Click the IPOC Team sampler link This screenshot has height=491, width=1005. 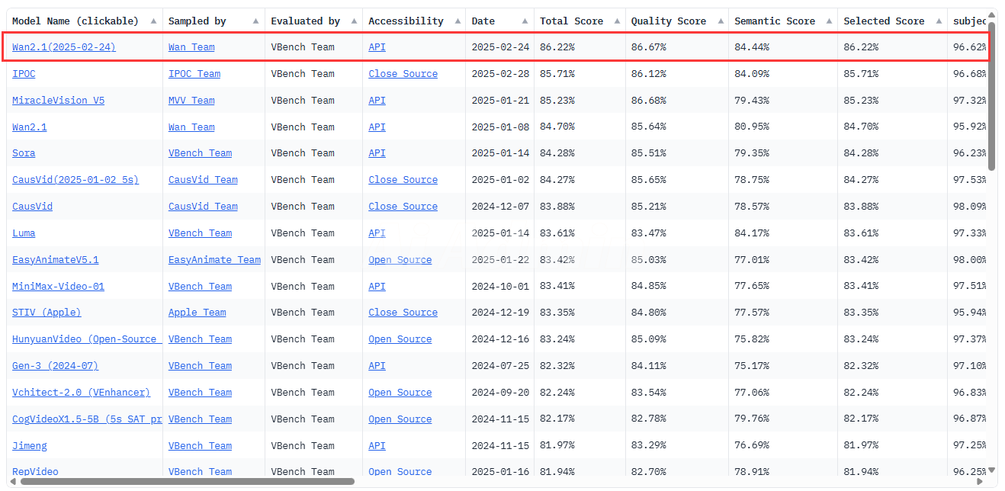(x=194, y=74)
